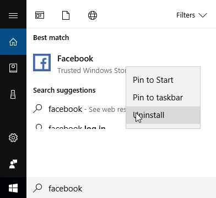This screenshot has width=216, height=198.
Task: Filter results by Web globe icon
Action: point(93,15)
